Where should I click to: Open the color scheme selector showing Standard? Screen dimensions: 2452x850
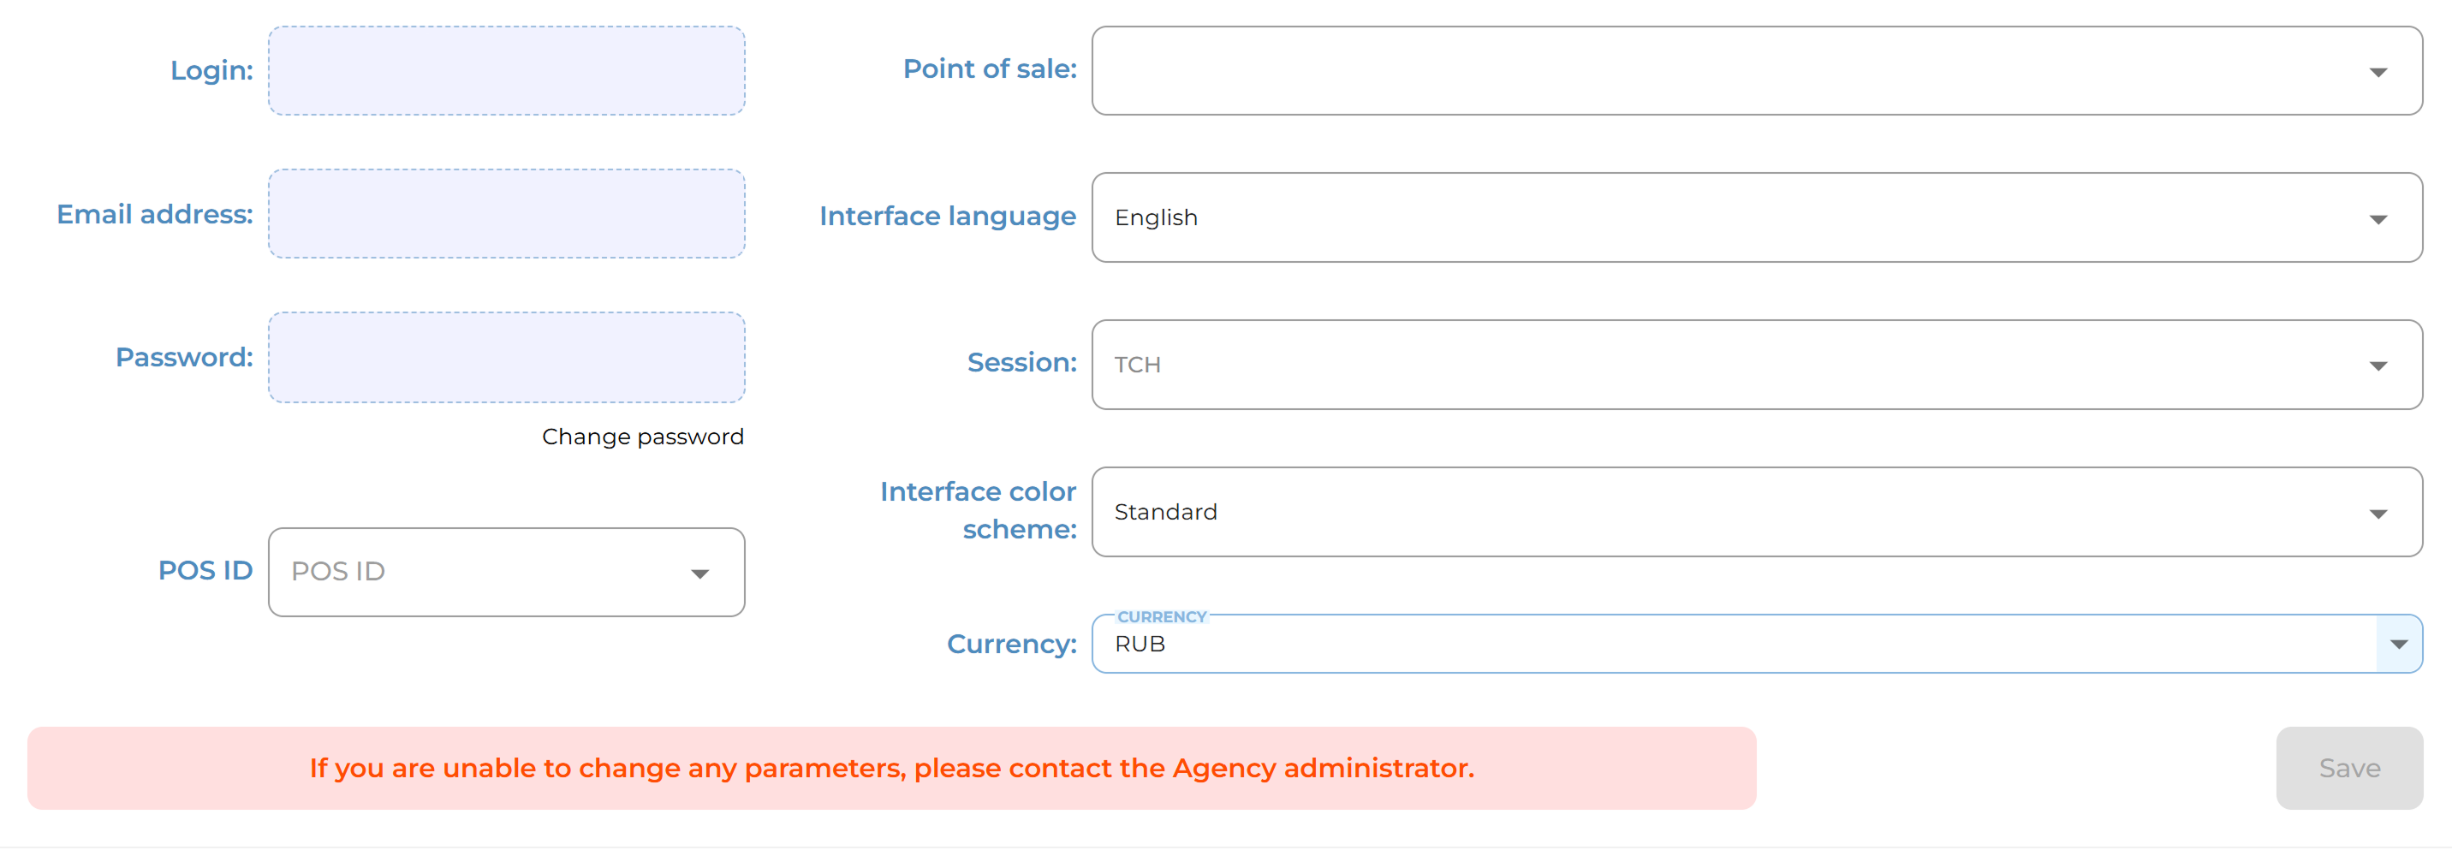[1713, 512]
